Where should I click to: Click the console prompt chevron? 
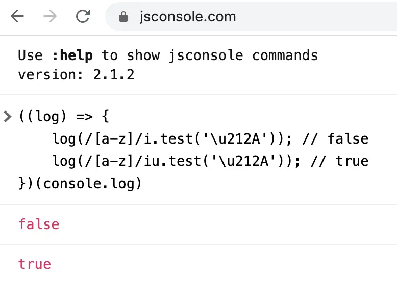(x=8, y=117)
